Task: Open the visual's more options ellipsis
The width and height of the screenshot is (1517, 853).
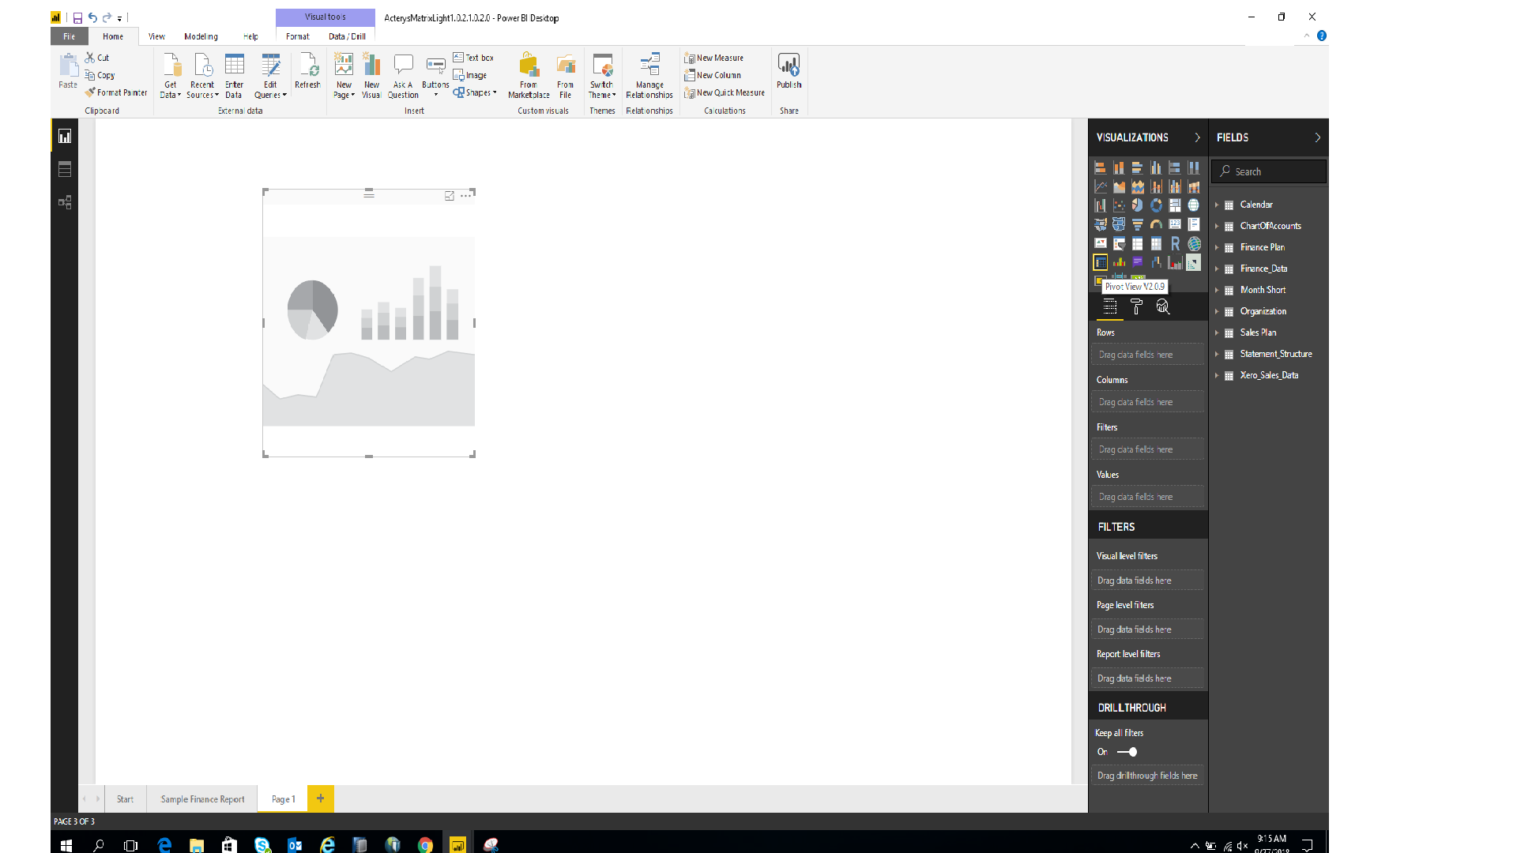Action: click(x=466, y=196)
